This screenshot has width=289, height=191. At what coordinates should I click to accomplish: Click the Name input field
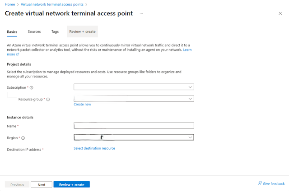pos(134,126)
